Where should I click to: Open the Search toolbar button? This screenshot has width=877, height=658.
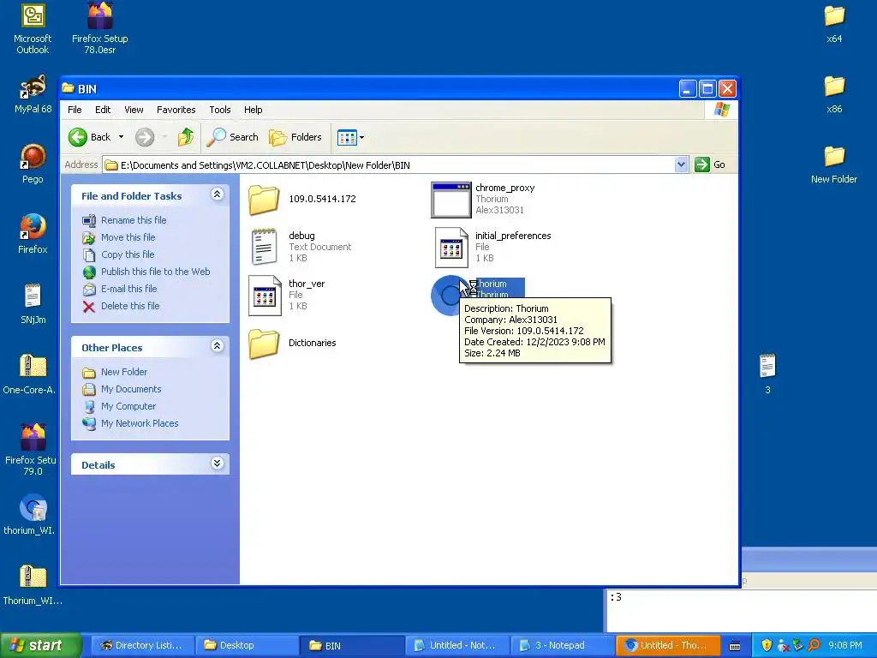pos(233,137)
